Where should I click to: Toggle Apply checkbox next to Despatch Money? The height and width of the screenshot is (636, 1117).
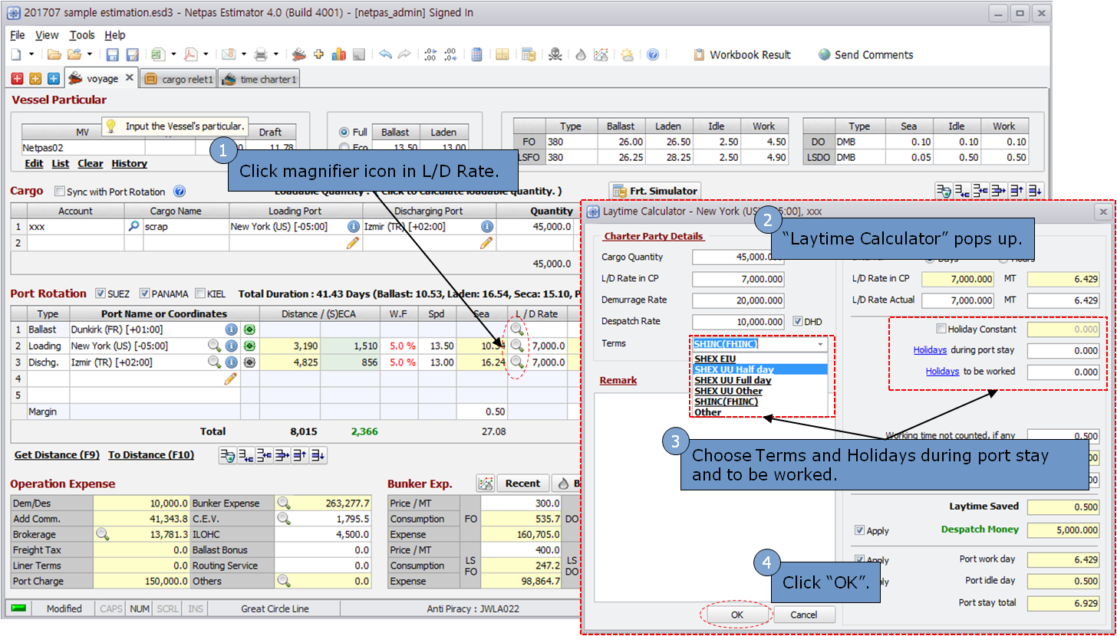(x=859, y=530)
